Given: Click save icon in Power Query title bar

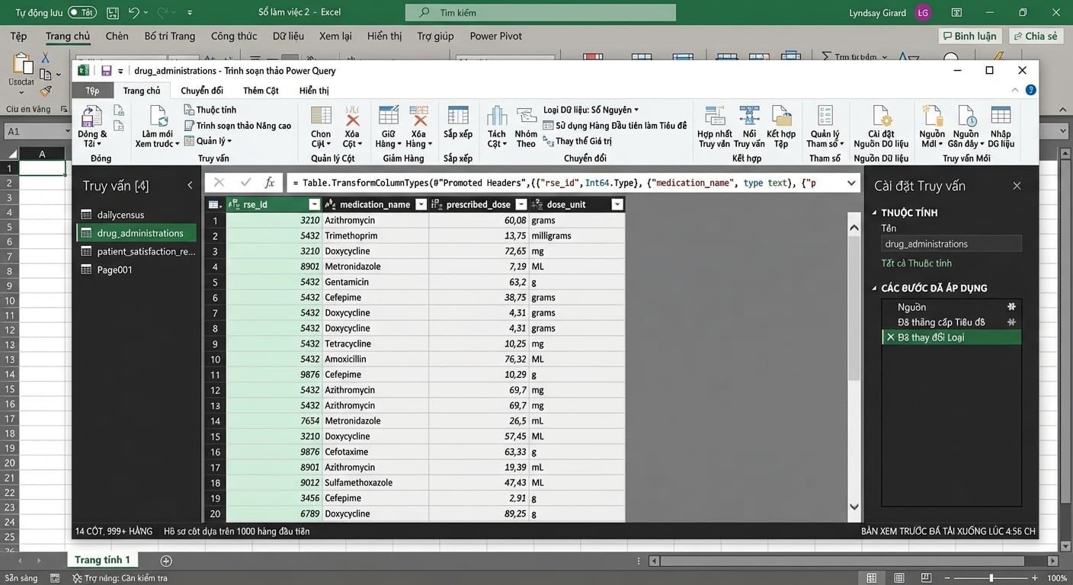Looking at the screenshot, I should 106,70.
